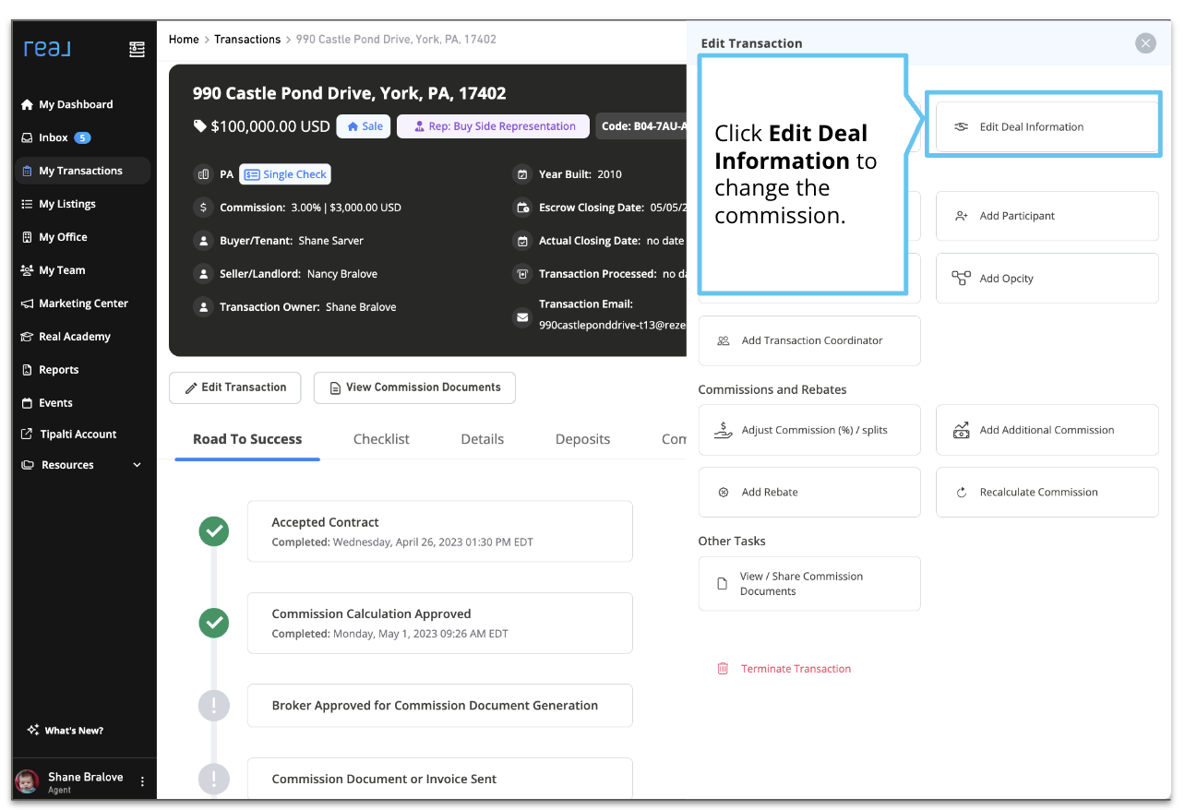
Task: Click the Add Opcity icon
Action: coord(961,279)
